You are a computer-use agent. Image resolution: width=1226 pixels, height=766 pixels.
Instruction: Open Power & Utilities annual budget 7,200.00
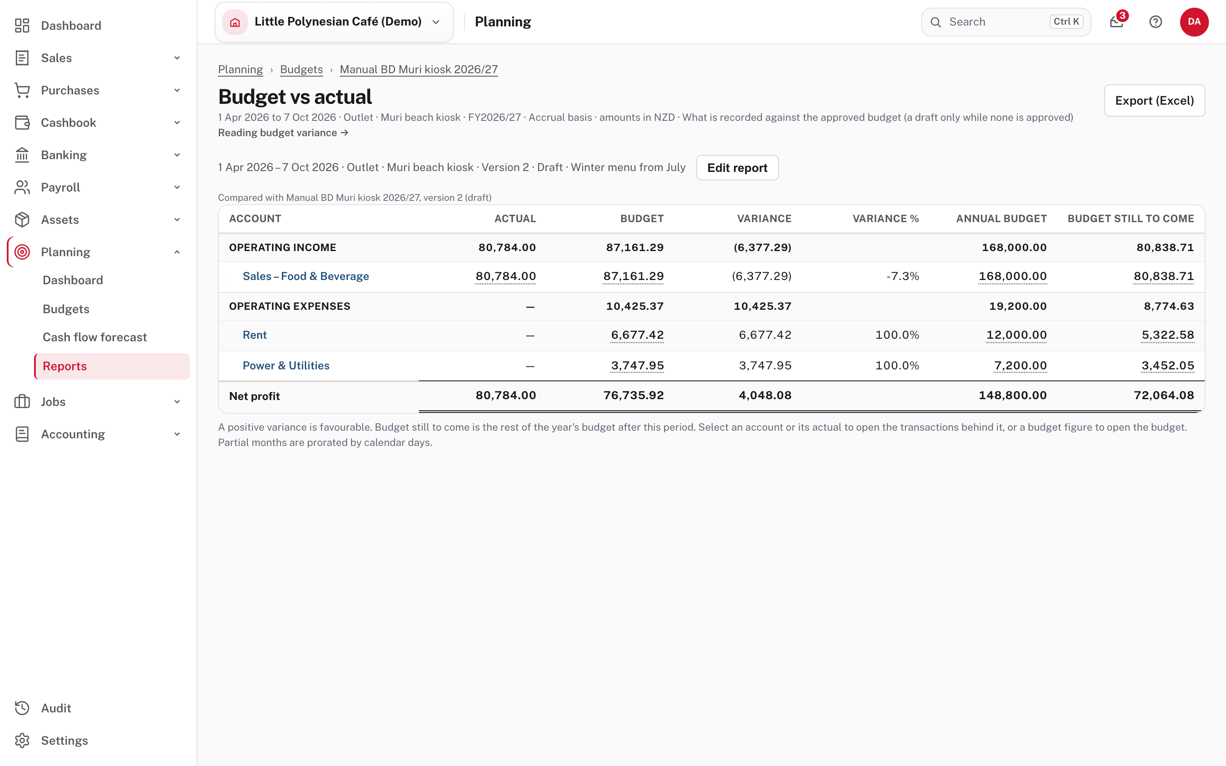coord(1020,365)
